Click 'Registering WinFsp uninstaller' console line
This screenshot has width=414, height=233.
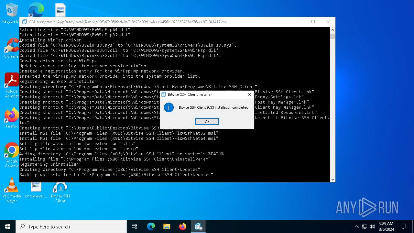58,82
